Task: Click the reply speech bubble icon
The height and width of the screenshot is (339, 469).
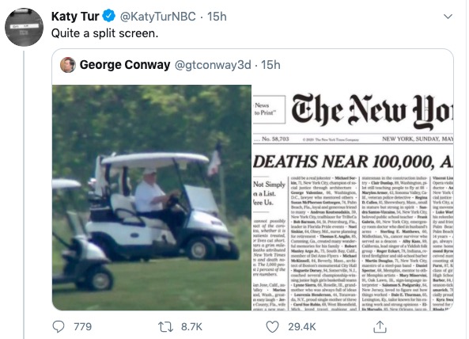Action: pyautogui.click(x=59, y=326)
